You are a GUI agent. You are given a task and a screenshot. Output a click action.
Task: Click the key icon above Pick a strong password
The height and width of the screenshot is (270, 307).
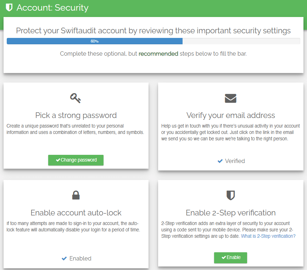pos(76,98)
